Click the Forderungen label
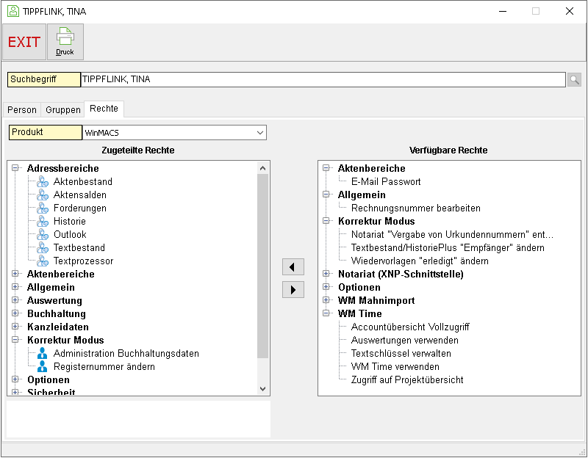Viewport: 588px width, 458px height. [x=79, y=208]
